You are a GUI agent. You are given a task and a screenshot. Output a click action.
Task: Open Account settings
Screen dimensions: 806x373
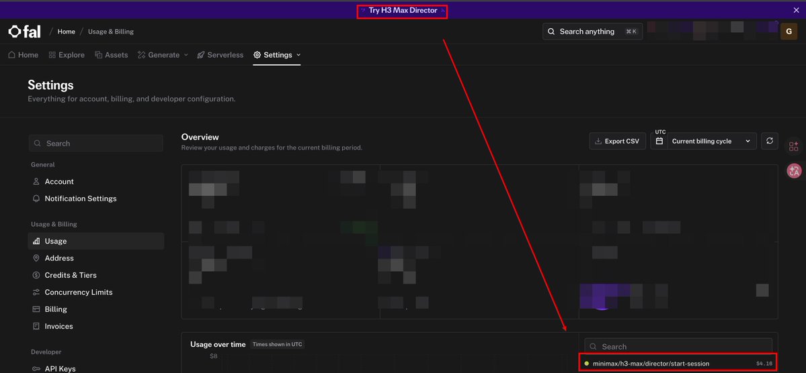(95, 182)
